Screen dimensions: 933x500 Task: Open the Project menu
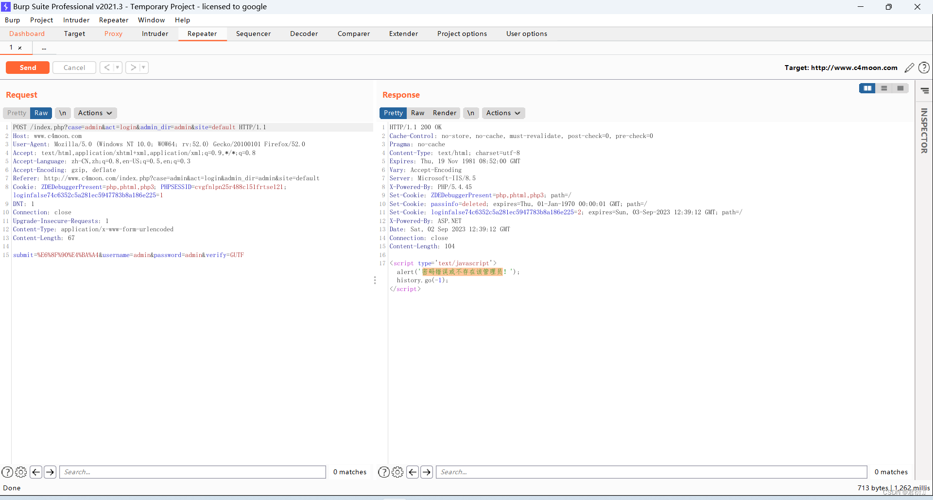[x=42, y=20]
